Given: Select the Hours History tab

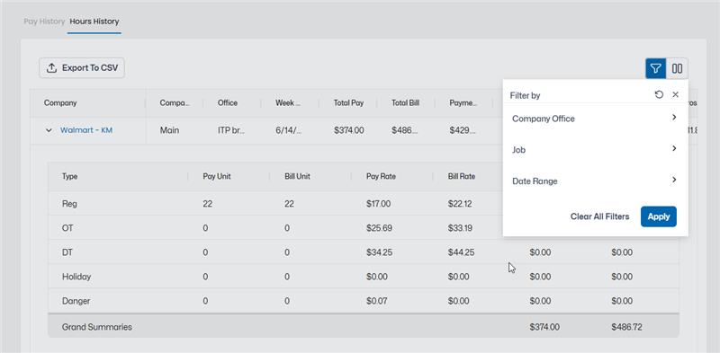Looking at the screenshot, I should pos(94,21).
